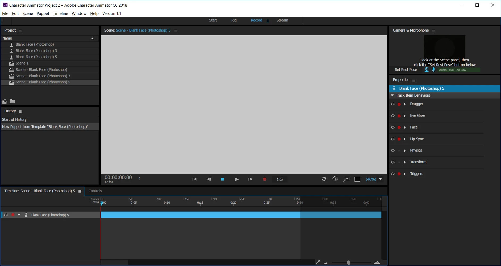Viewport: 501px width, 266px height.
Task: Switch to the Controls tab
Action: pyautogui.click(x=95, y=191)
